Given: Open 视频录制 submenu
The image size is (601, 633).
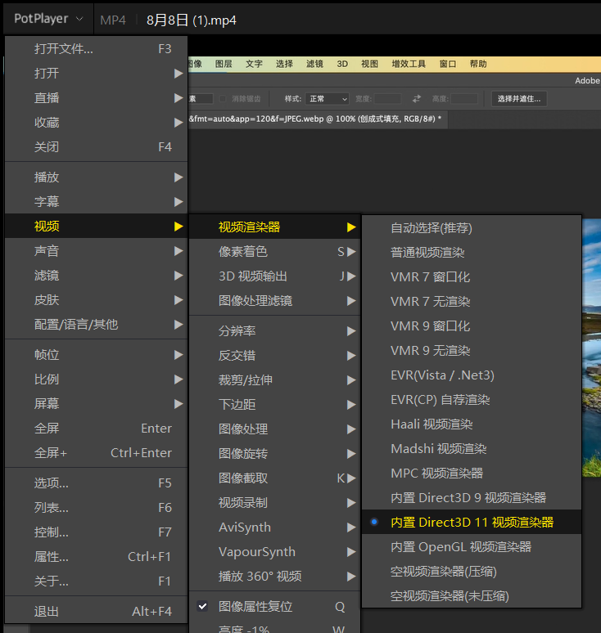Looking at the screenshot, I should 274,503.
